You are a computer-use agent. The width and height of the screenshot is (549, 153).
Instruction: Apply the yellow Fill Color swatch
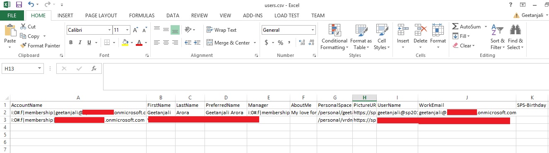[x=125, y=42]
